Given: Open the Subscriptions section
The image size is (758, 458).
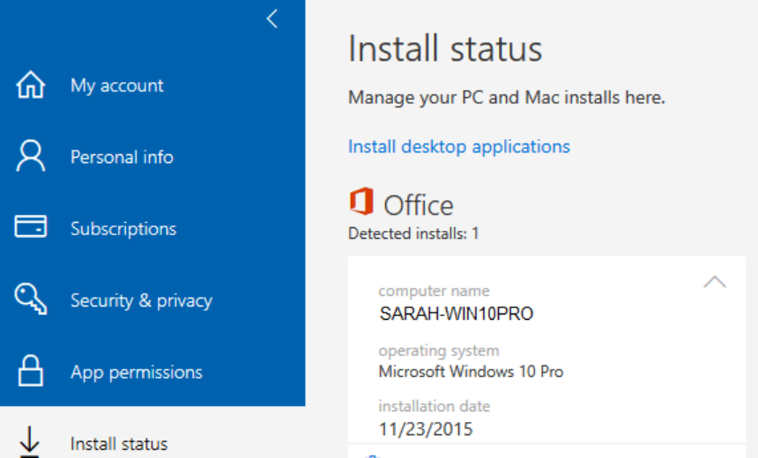Looking at the screenshot, I should (123, 229).
